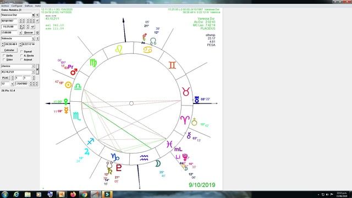This screenshot has height=198, width=352.
Task: Click the Jupiter glyph near Sagittarius
Action: tap(87, 152)
